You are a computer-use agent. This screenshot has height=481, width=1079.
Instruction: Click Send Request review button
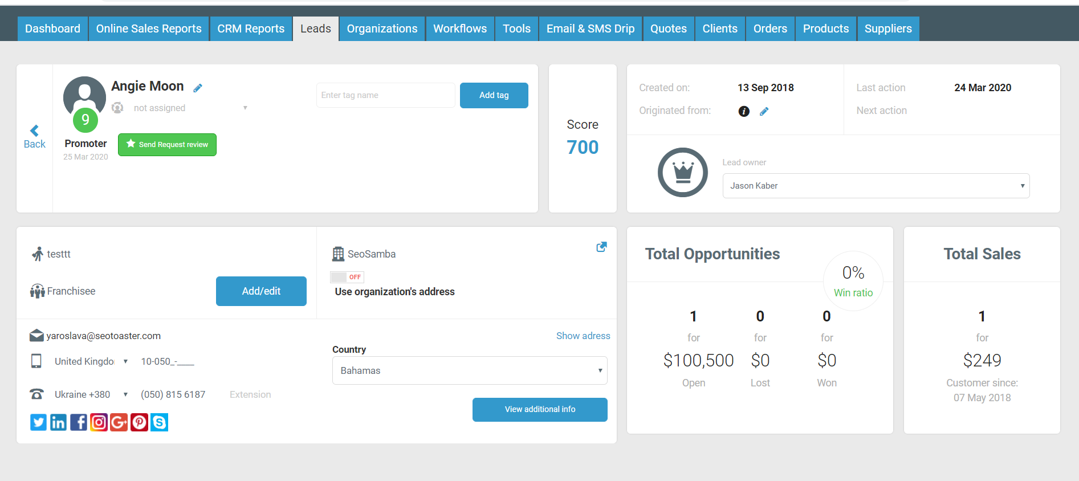167,145
